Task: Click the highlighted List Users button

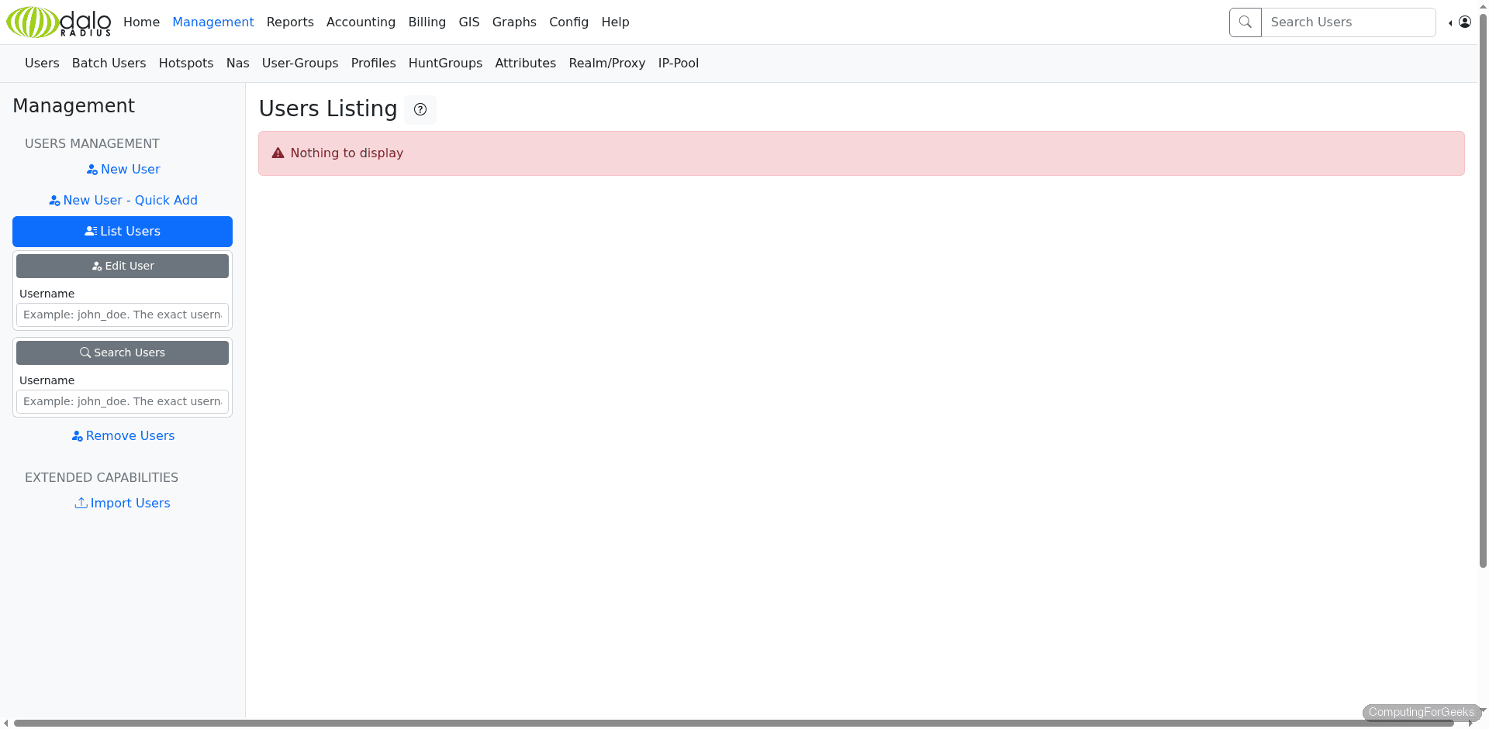Action: point(123,232)
